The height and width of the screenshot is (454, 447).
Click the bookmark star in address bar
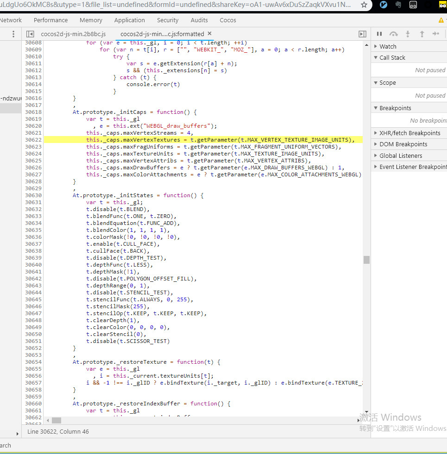pyautogui.click(x=364, y=5)
